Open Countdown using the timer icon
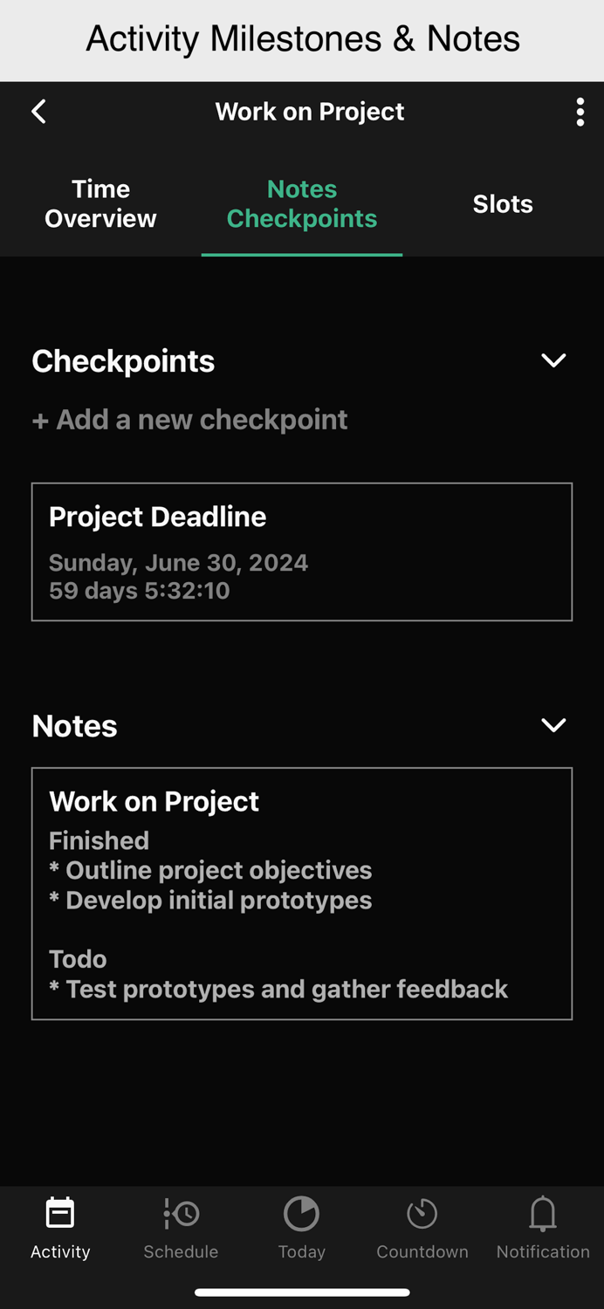This screenshot has width=604, height=1309. point(422,1213)
